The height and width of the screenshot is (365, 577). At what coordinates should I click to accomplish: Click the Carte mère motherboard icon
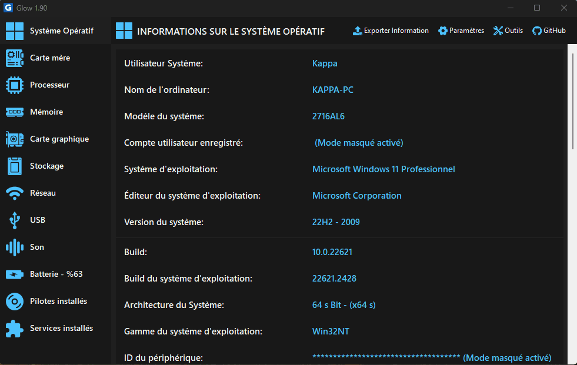(x=15, y=58)
